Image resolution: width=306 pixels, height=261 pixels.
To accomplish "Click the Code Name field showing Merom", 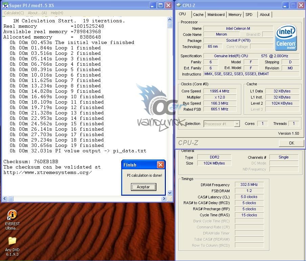I will (221, 34).
